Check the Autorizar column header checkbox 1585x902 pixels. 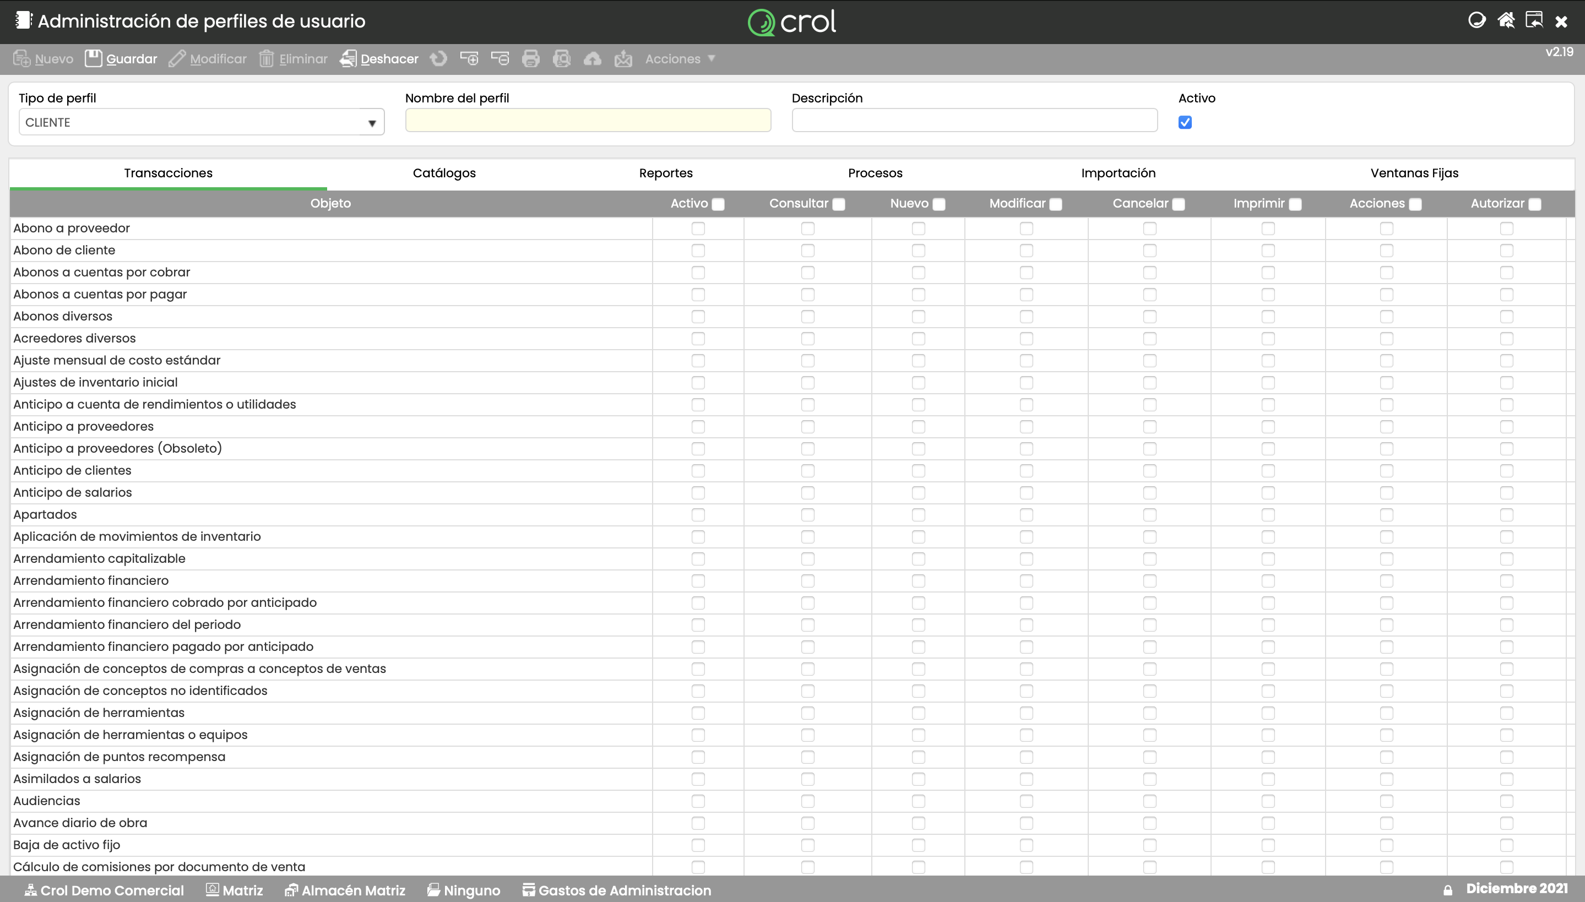click(1535, 204)
